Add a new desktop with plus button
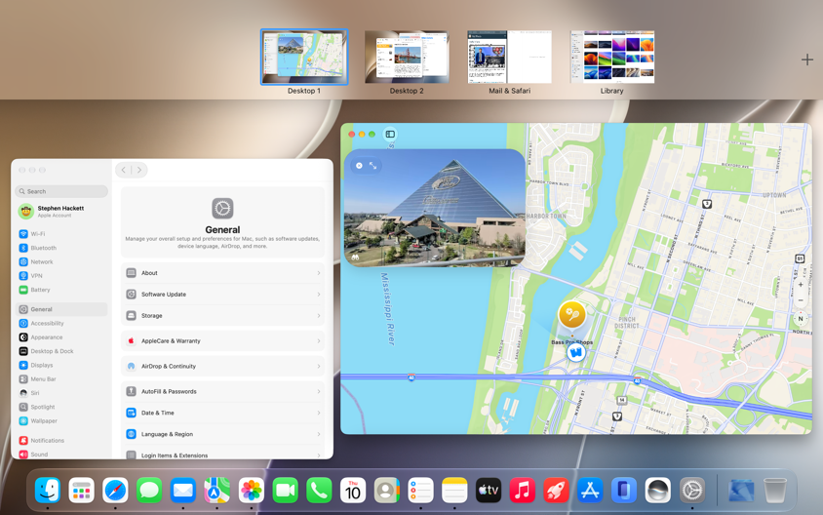This screenshot has height=515, width=823. coord(807,59)
